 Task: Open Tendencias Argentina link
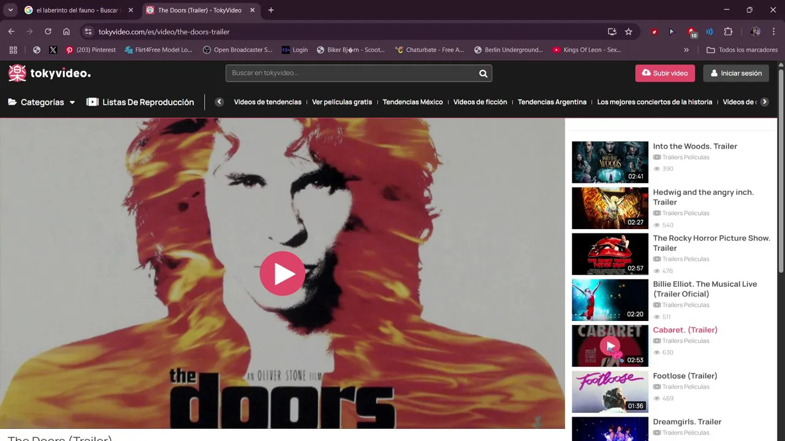click(552, 102)
